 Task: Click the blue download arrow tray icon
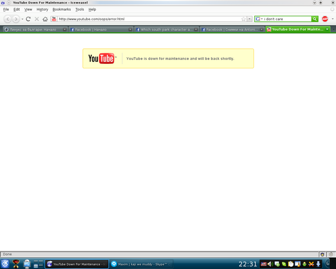(318, 264)
